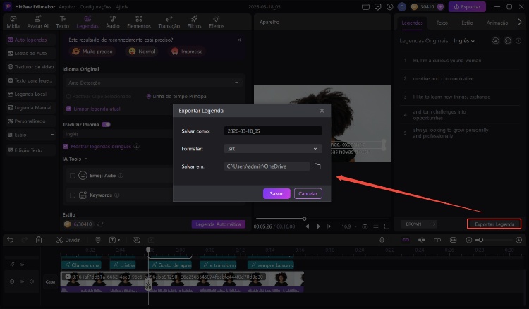Screen dimensions: 529x309
Task: Uncheck Limpar legenda atual checkbox
Action: [68, 109]
